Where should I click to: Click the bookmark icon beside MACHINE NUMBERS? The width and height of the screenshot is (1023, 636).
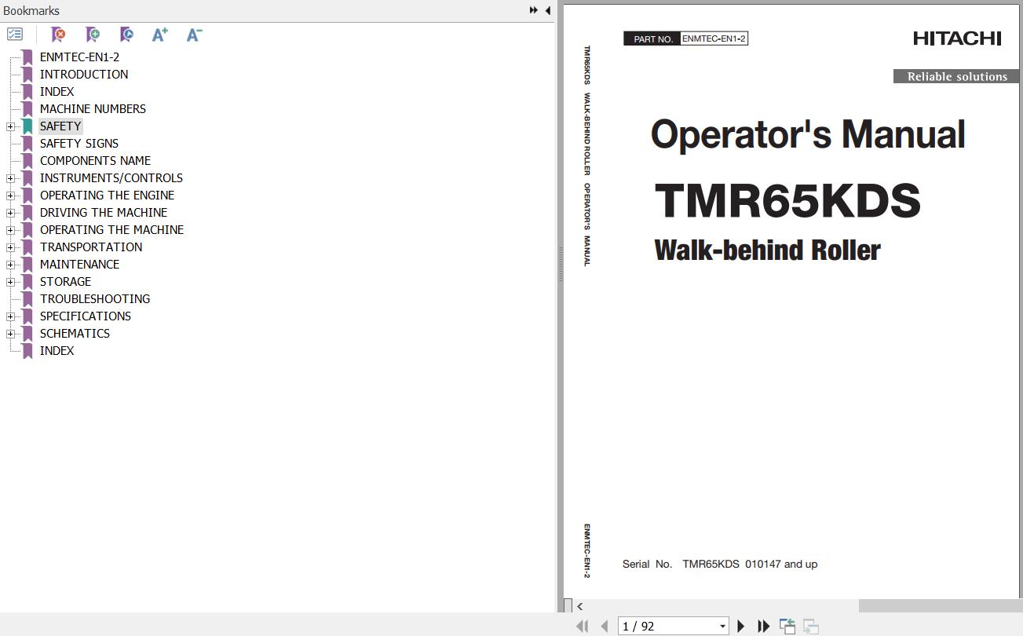[x=27, y=109]
